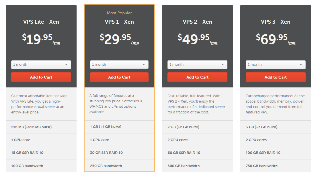Add VPS 3 - Xen to cart
The width and height of the screenshot is (316, 178).
pos(275,77)
